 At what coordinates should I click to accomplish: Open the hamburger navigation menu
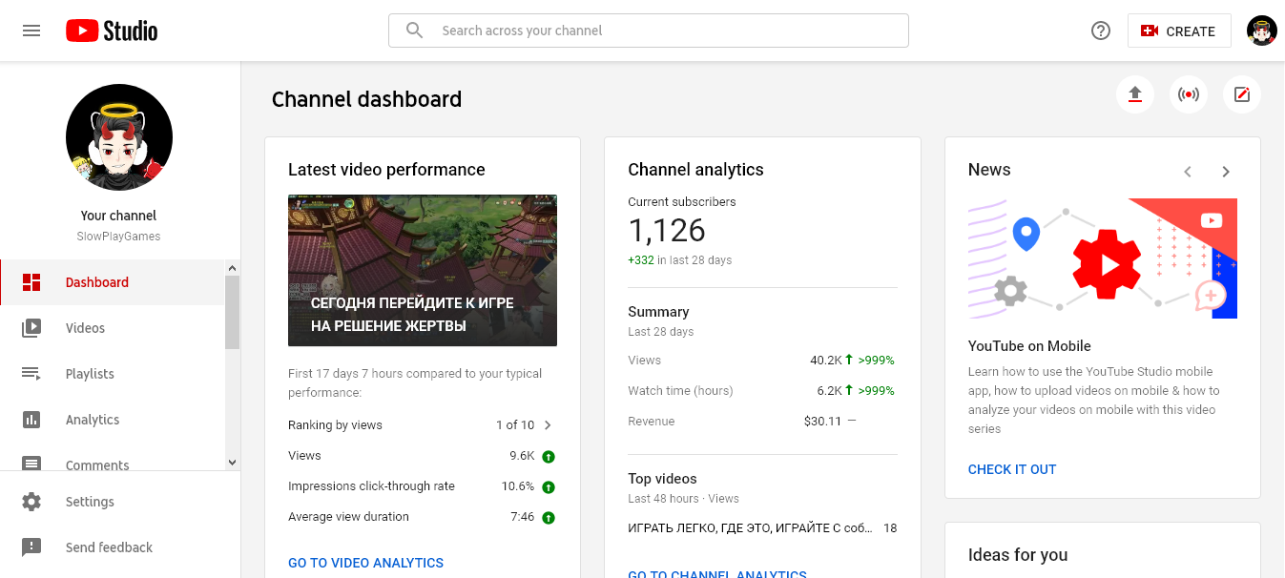coord(31,30)
